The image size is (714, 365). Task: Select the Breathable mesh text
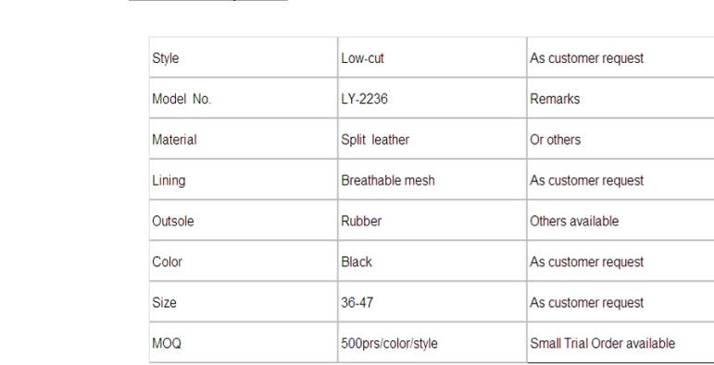(x=388, y=180)
